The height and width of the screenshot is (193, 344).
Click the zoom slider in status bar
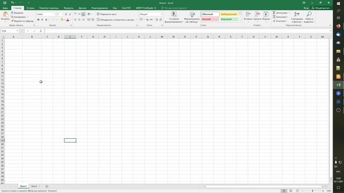click(313, 191)
